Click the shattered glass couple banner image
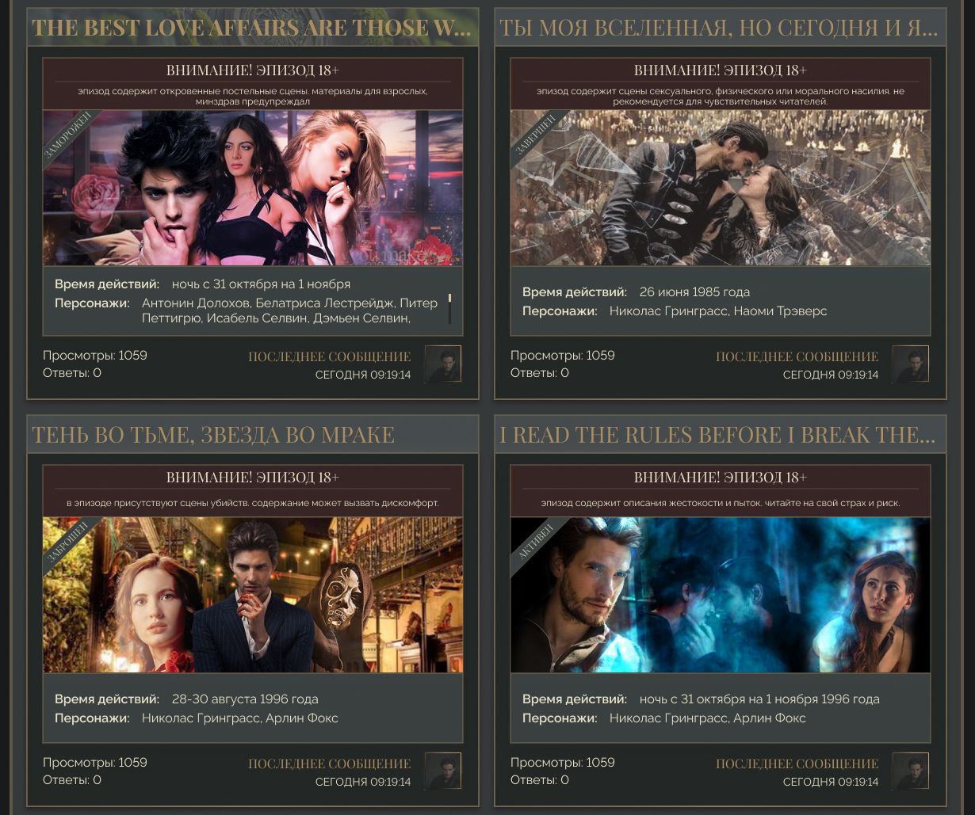Viewport: 975px width, 815px height. [721, 188]
